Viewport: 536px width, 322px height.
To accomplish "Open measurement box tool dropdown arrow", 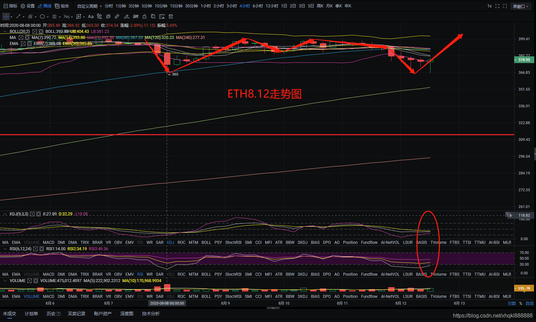I will pos(84,17).
